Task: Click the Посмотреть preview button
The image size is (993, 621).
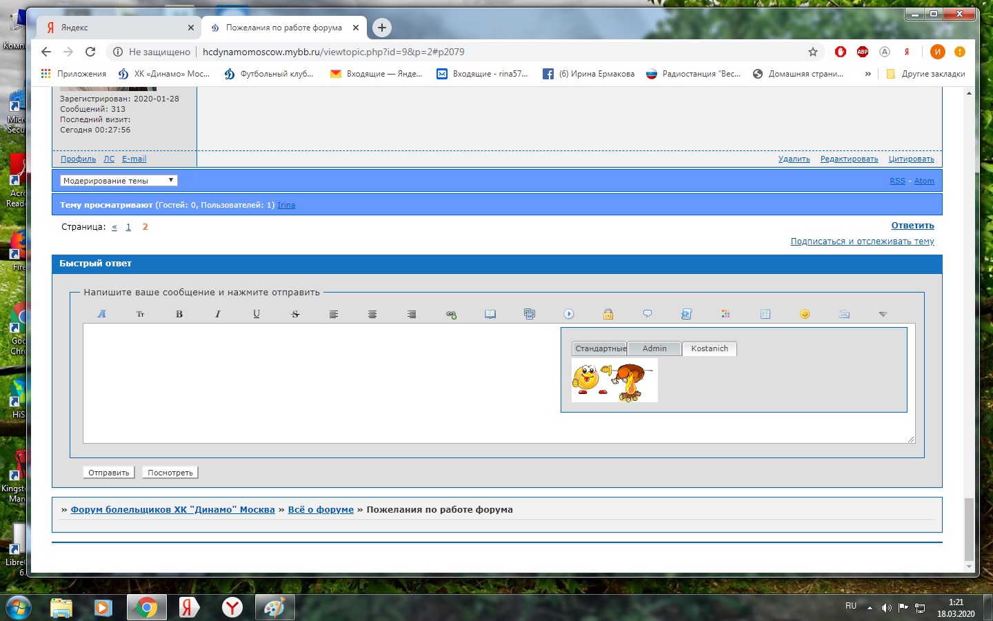Action: coord(170,473)
